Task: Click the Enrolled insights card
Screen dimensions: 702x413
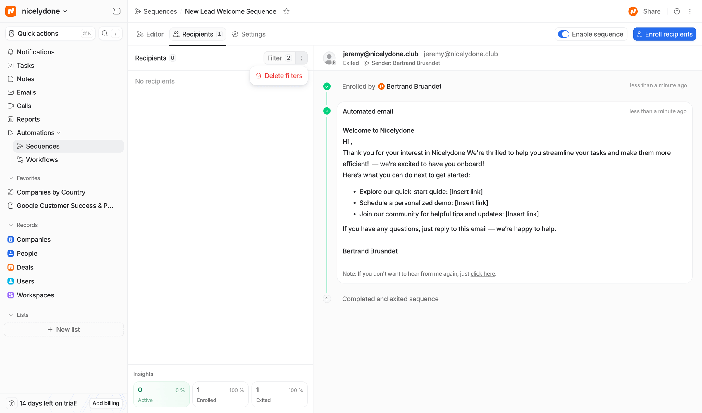Action: (x=220, y=394)
